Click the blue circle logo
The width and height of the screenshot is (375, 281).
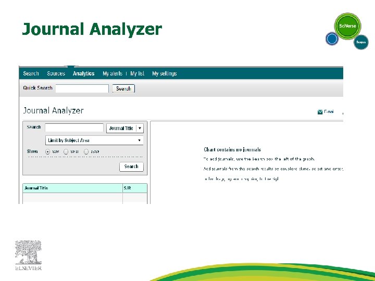332,39
